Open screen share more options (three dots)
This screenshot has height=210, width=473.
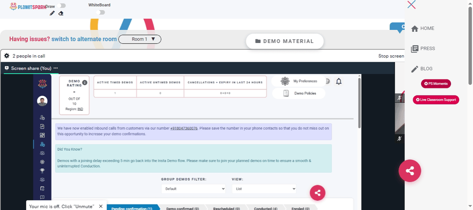(55, 68)
